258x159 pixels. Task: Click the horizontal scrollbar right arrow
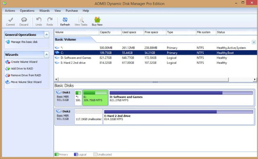[x=255, y=79]
